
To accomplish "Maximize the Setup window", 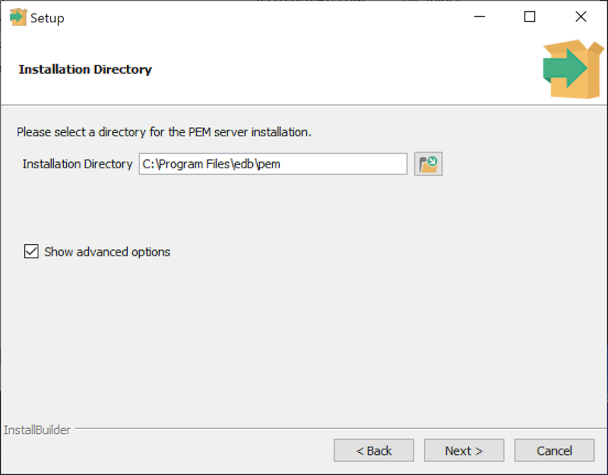I will [530, 17].
